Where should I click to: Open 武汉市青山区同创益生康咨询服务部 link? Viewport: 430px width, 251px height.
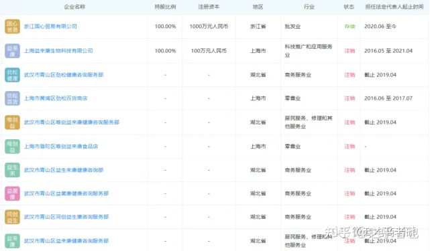pyautogui.click(x=66, y=217)
